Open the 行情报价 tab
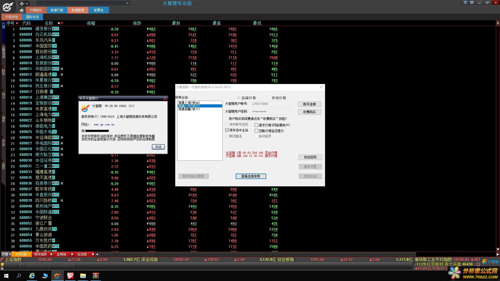The image size is (500, 281). click(x=36, y=10)
